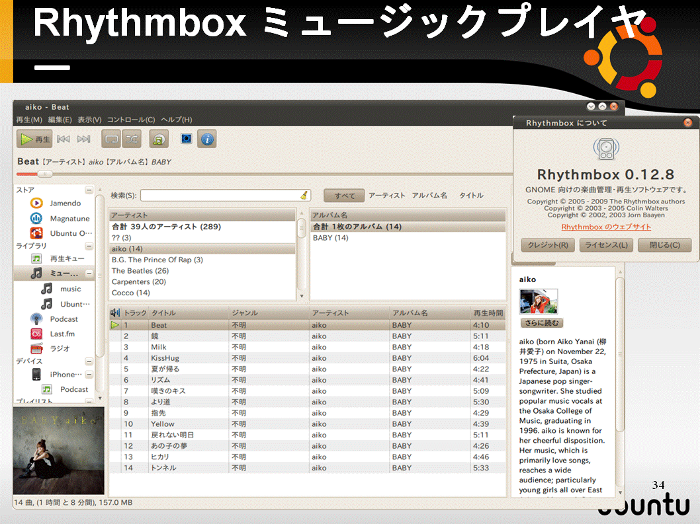
Task: Clear search with the broom icon
Action: pos(304,196)
